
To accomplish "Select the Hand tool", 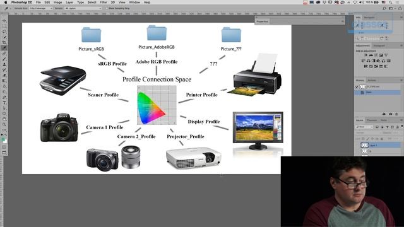I will pos(4,119).
